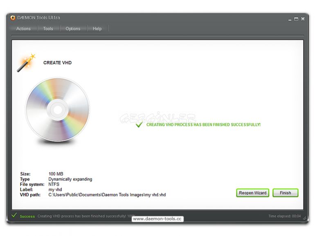Click the 'CREATING VHD PROCESS HAS BEEN FINISHED SUCCESSFULLY!' message
The image size is (315, 236).
click(203, 125)
